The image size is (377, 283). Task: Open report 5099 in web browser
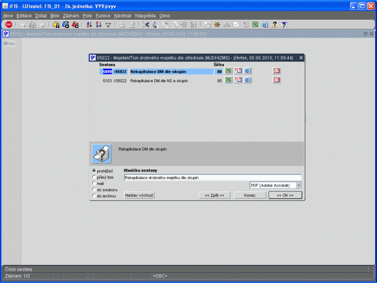[x=248, y=71]
